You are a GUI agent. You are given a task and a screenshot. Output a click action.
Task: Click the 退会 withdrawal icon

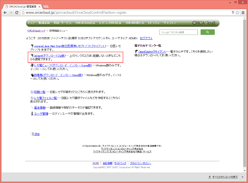[33, 134]
